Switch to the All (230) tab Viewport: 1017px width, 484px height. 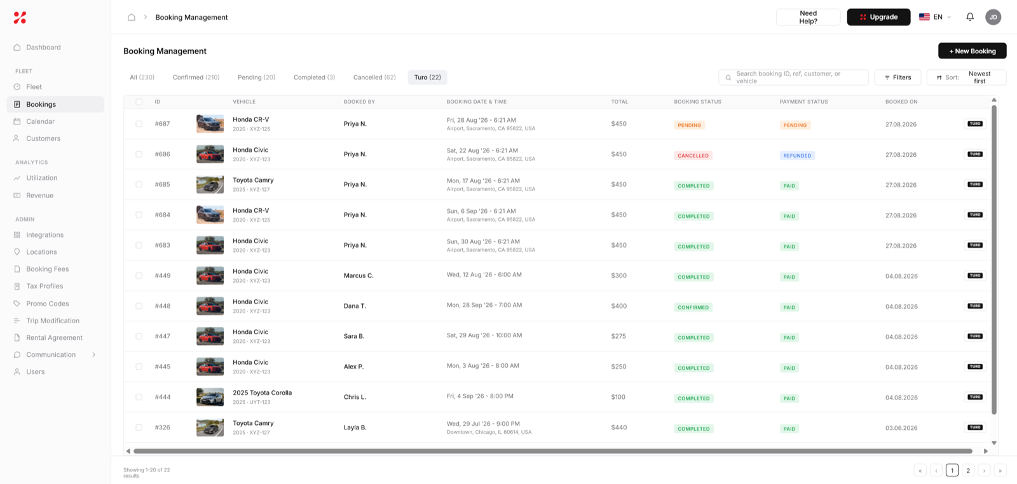point(142,77)
